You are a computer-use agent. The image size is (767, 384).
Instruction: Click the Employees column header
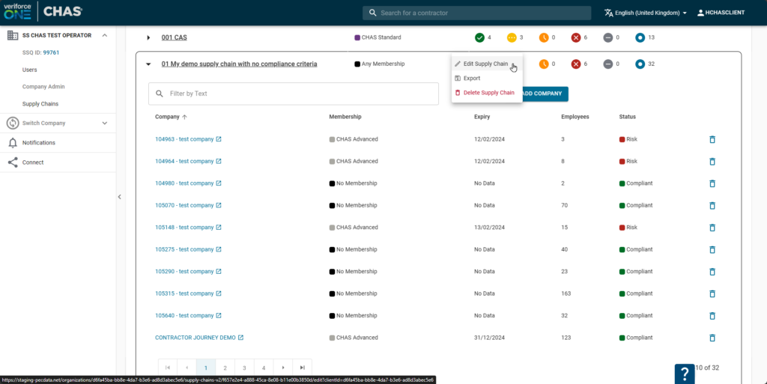tap(575, 117)
